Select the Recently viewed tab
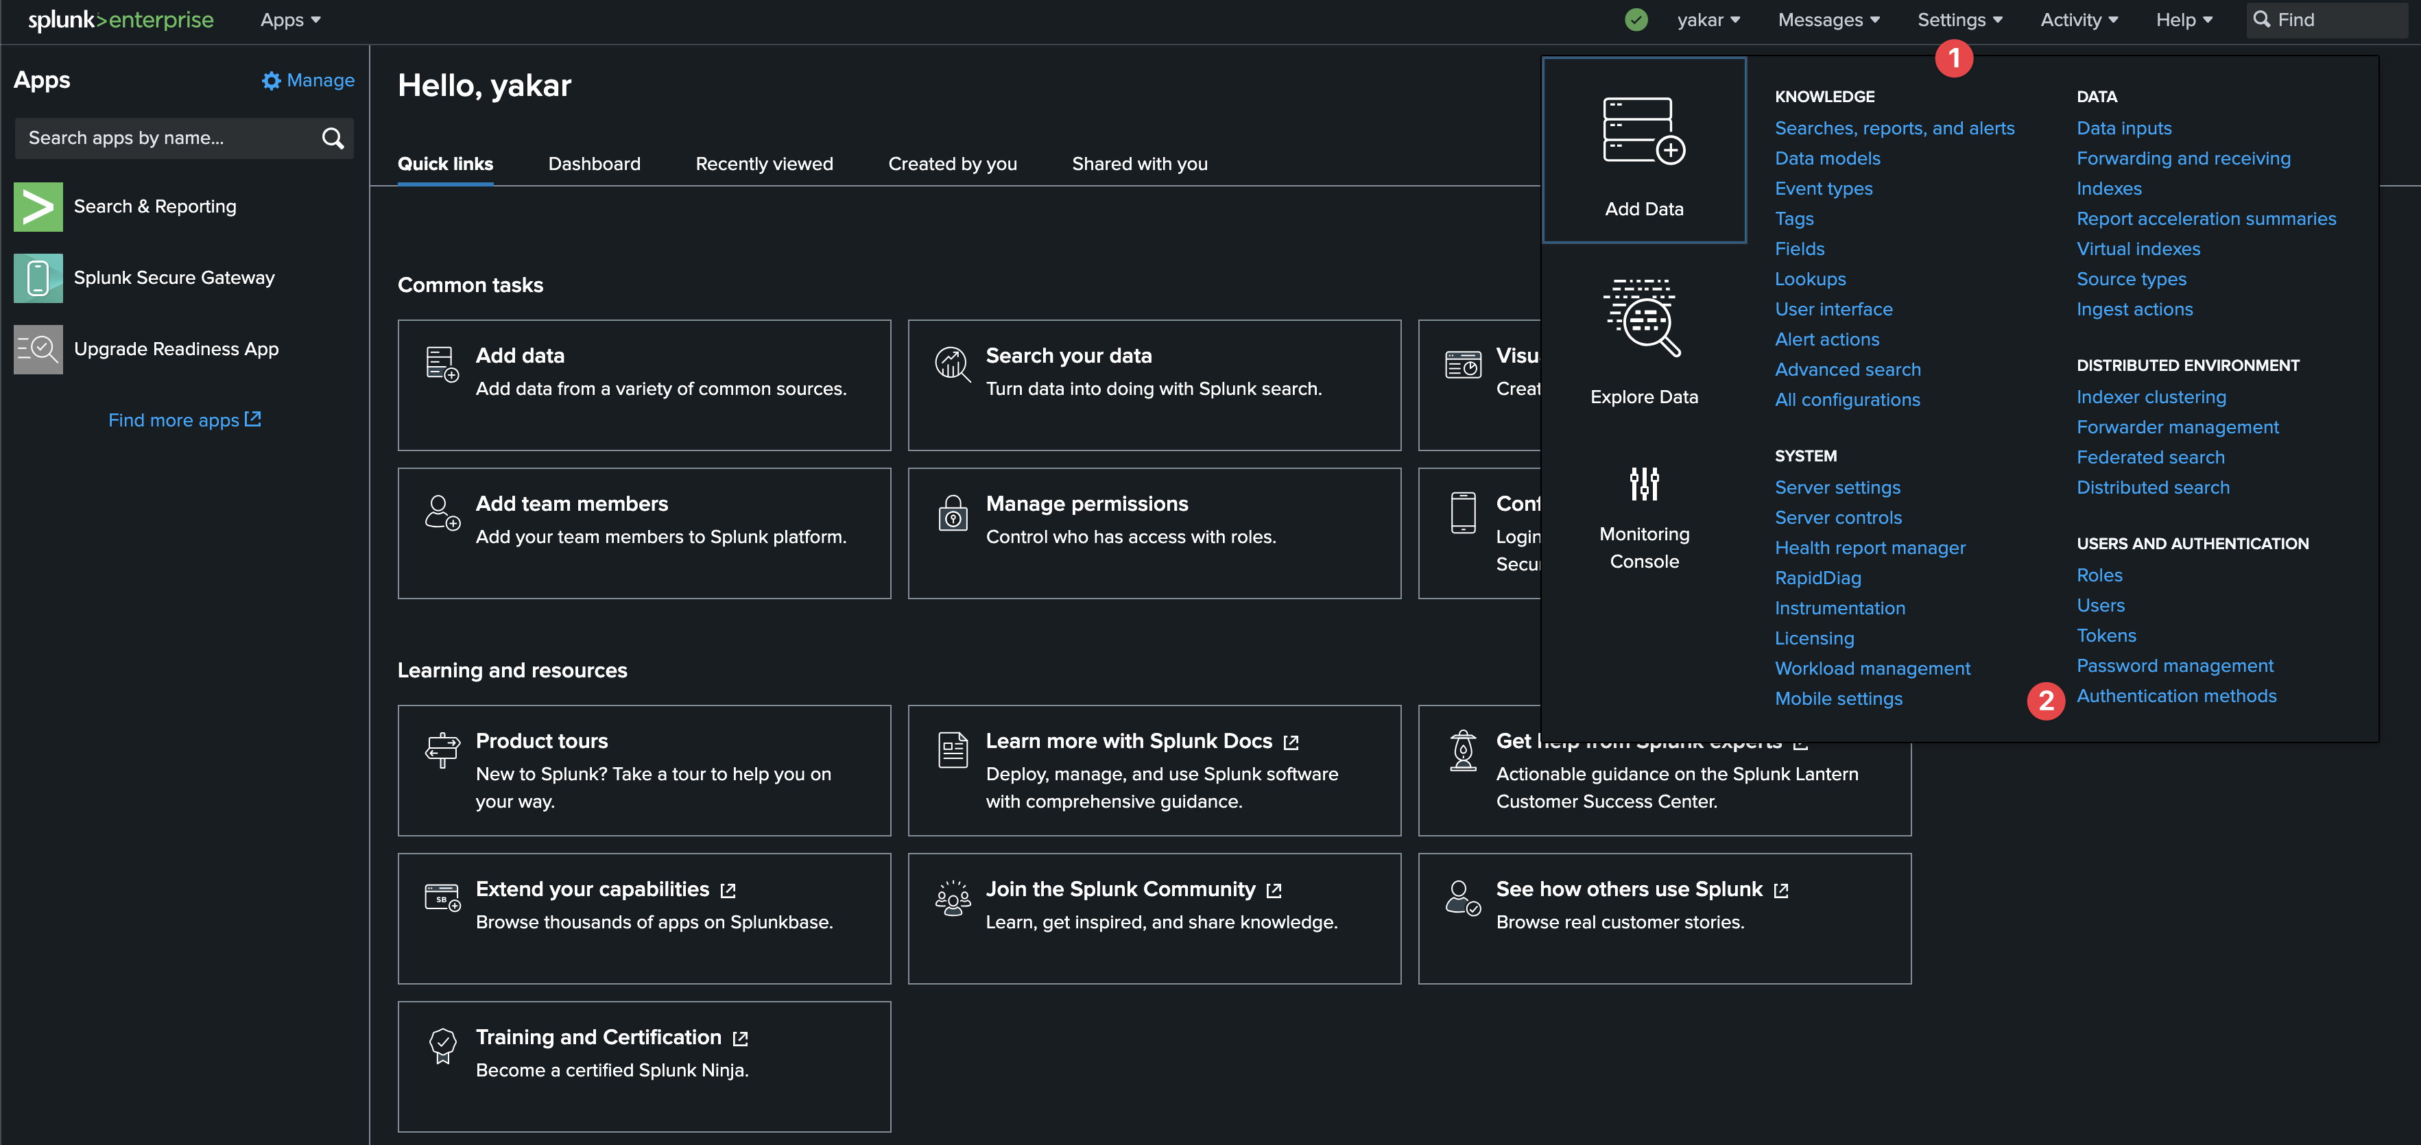This screenshot has width=2421, height=1145. (x=763, y=163)
